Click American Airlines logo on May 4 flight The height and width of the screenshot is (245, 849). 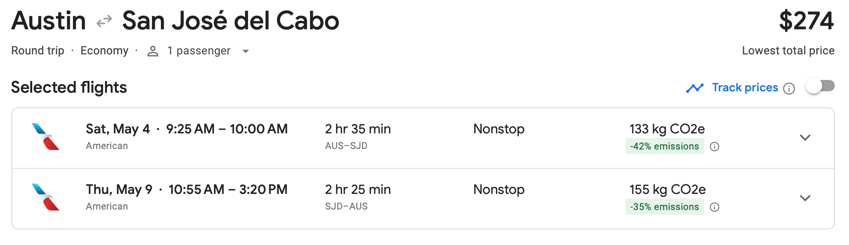pyautogui.click(x=45, y=137)
